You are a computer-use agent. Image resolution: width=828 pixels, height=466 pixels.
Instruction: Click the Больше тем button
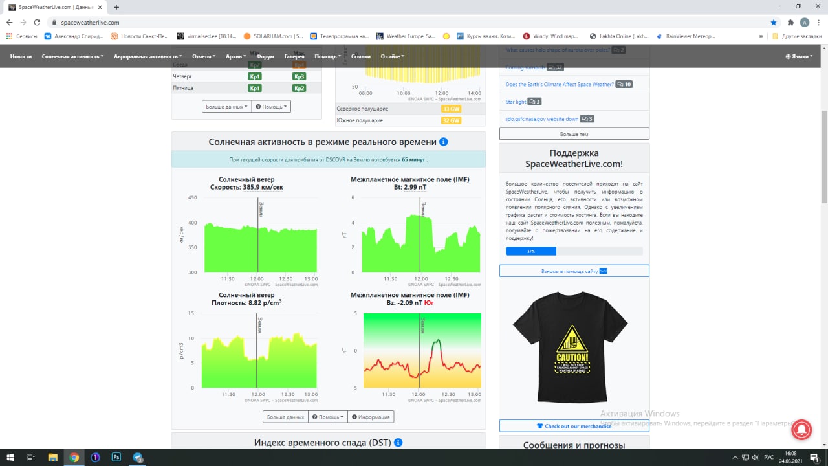[574, 134]
